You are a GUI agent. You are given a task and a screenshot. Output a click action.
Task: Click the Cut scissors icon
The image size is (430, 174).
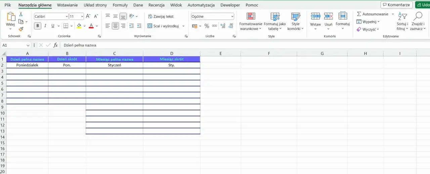tap(21, 14)
